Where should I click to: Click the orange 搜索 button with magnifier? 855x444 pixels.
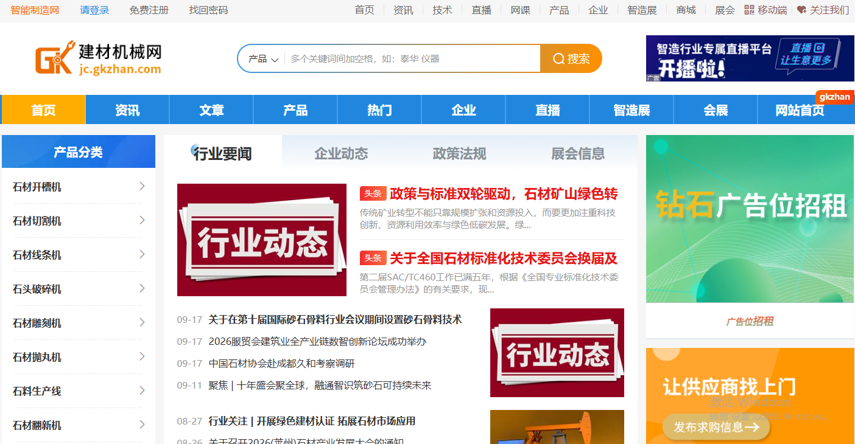point(571,58)
